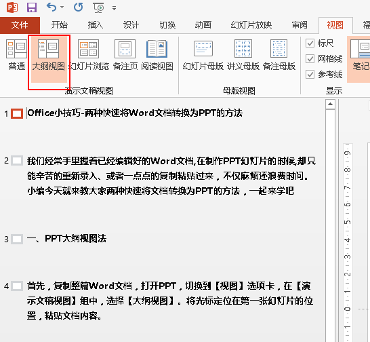Viewport: 370px width, 342px height.
Task: Toggle the 参考线 guides checkbox
Action: [310, 75]
